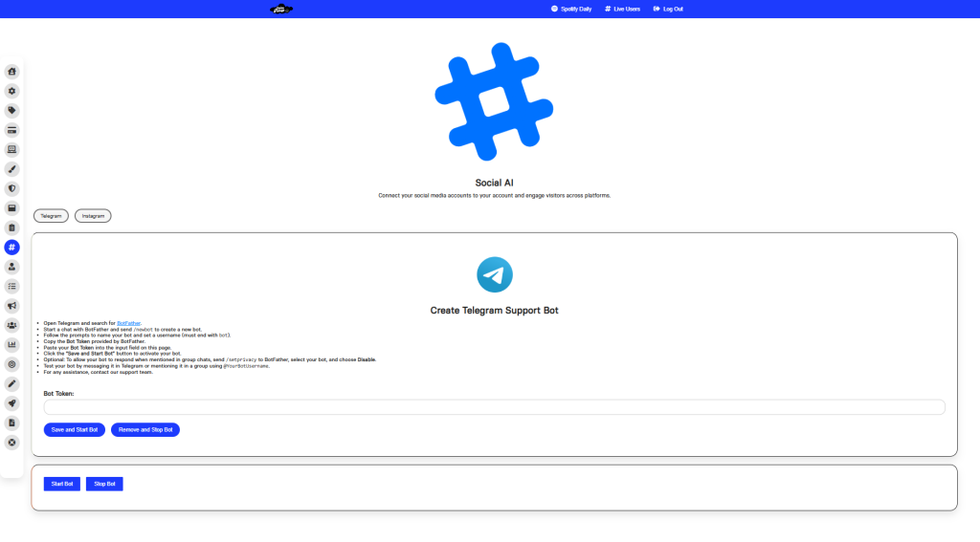Image resolution: width=980 pixels, height=542 pixels.
Task: Open the paintbrush appearance sidebar icon
Action: 11,169
